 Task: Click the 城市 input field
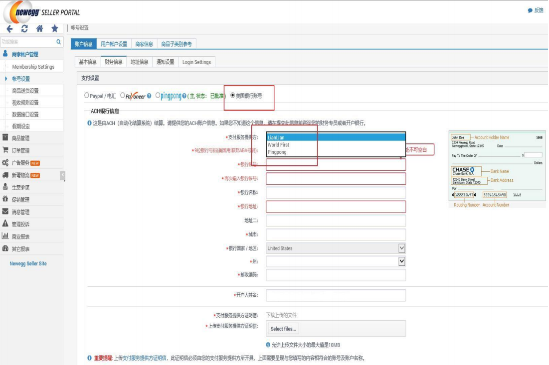point(336,235)
